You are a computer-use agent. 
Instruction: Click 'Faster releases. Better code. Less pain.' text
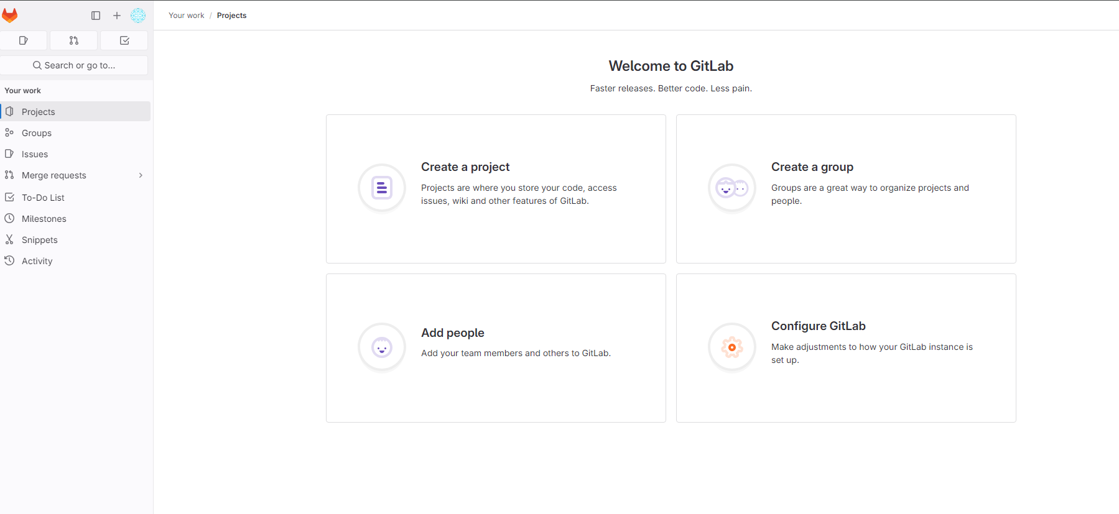click(671, 88)
